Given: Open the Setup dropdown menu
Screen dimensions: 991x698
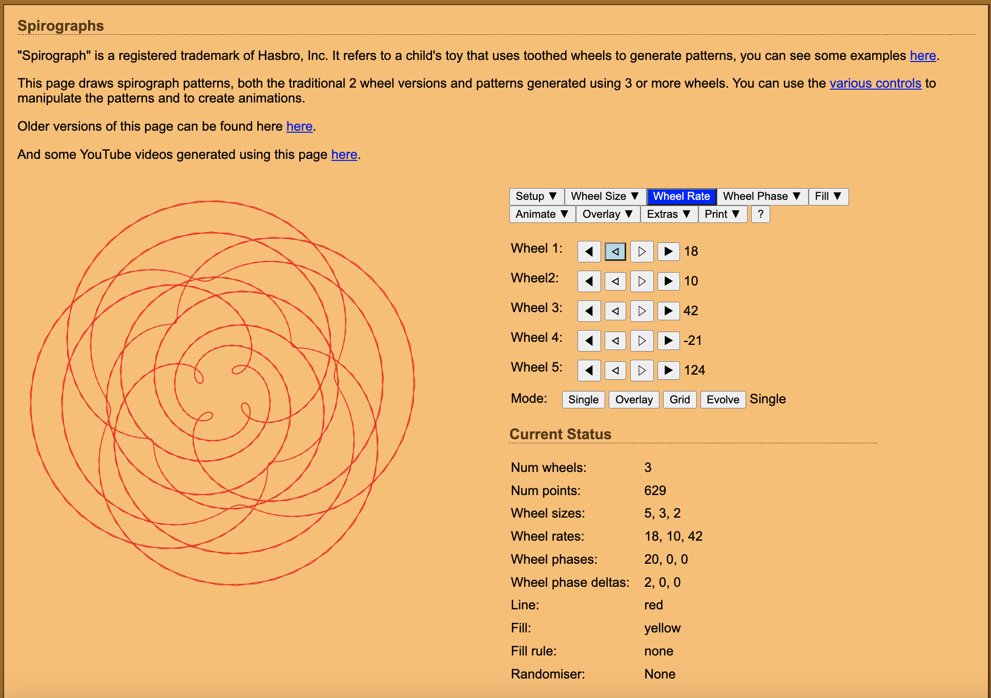Looking at the screenshot, I should click(536, 197).
